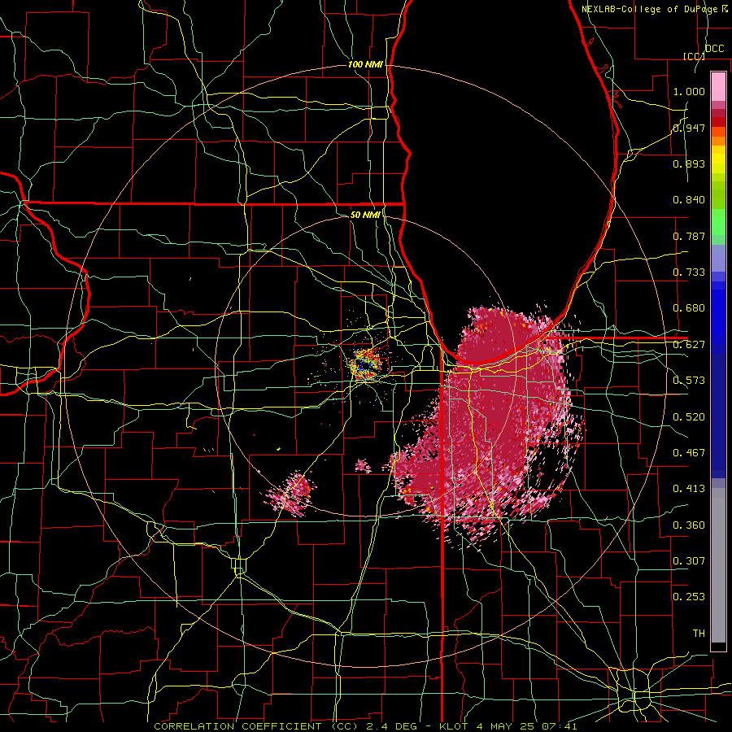This screenshot has width=732, height=732.
Task: Pick the bright green swatch on the color bar
Action: [718, 222]
